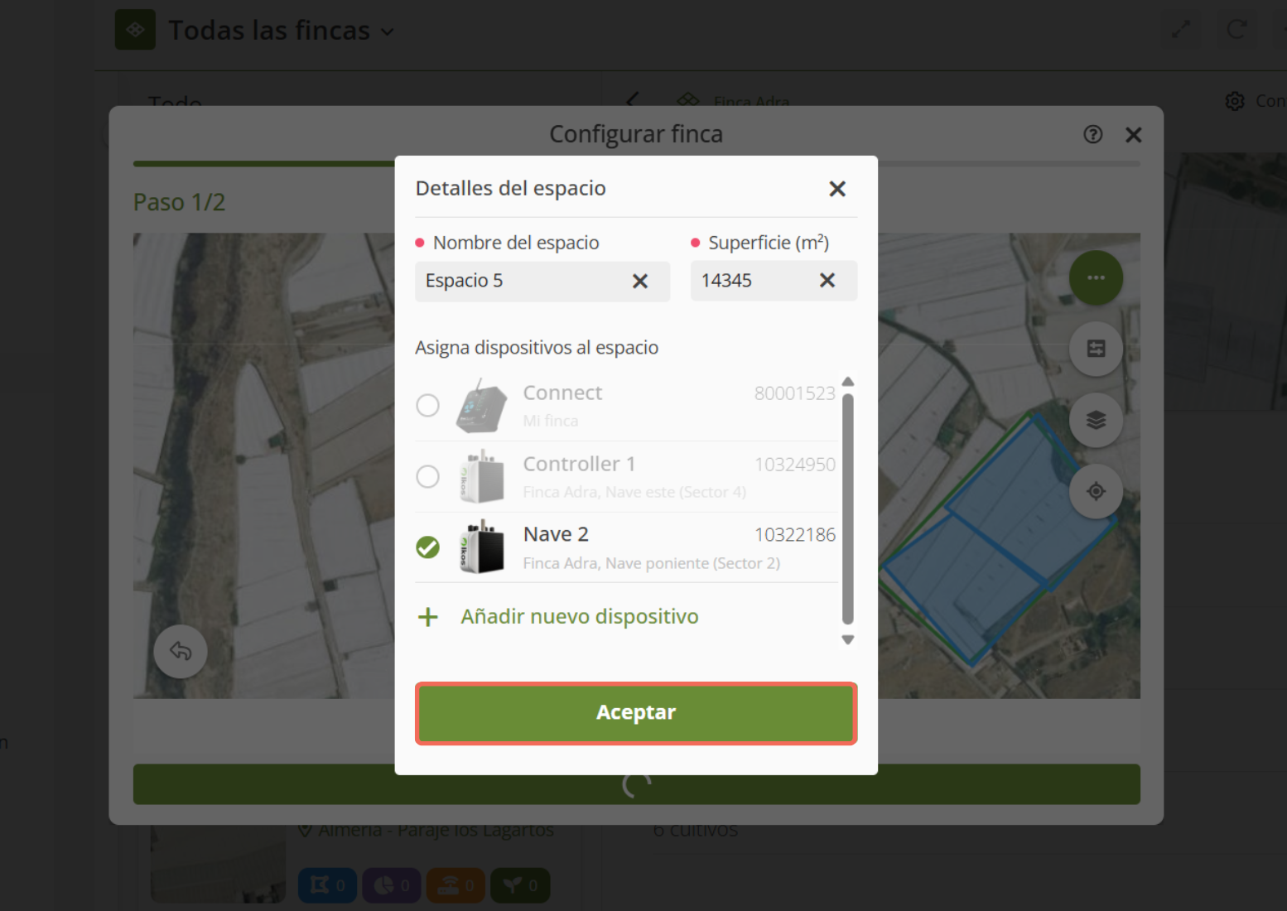The height and width of the screenshot is (911, 1287).
Task: Click the Controller 1 device thumbnail
Action: coord(482,476)
